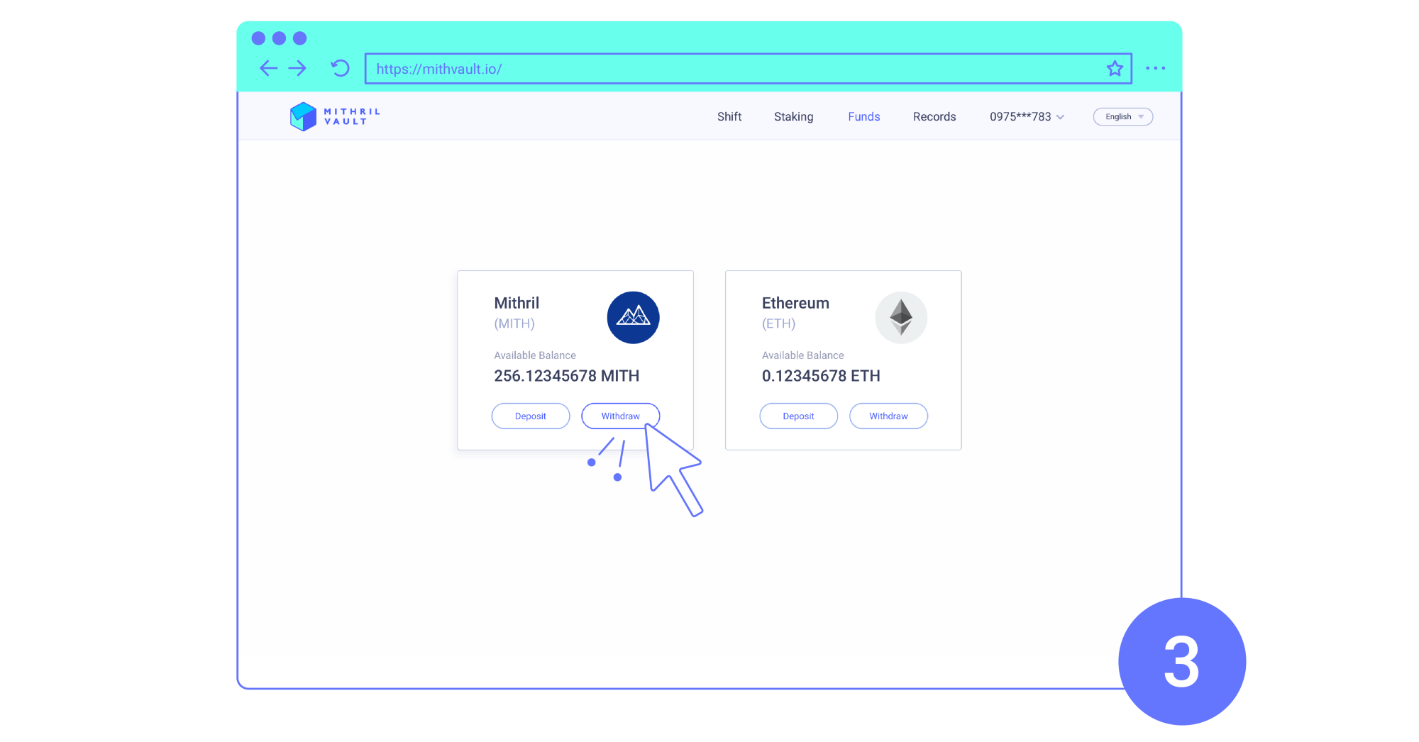Go to the Staking page

point(794,117)
